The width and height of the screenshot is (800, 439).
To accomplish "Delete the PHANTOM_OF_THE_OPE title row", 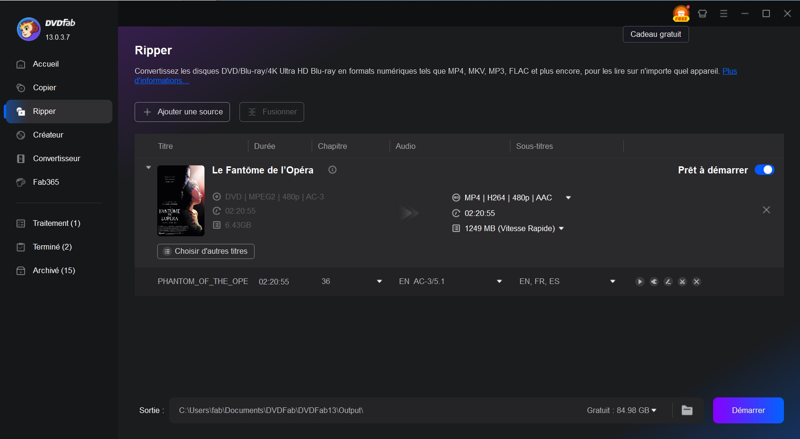I will pyautogui.click(x=696, y=282).
